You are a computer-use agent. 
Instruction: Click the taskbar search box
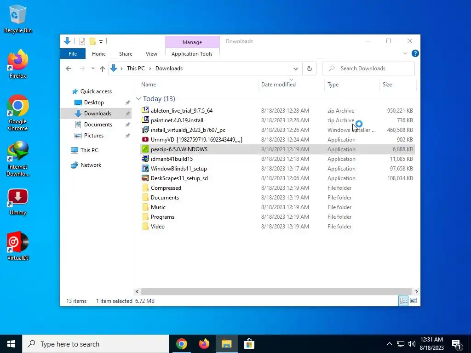(x=96, y=344)
